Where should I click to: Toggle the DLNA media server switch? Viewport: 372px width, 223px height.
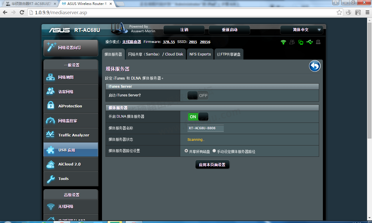coord(198,117)
